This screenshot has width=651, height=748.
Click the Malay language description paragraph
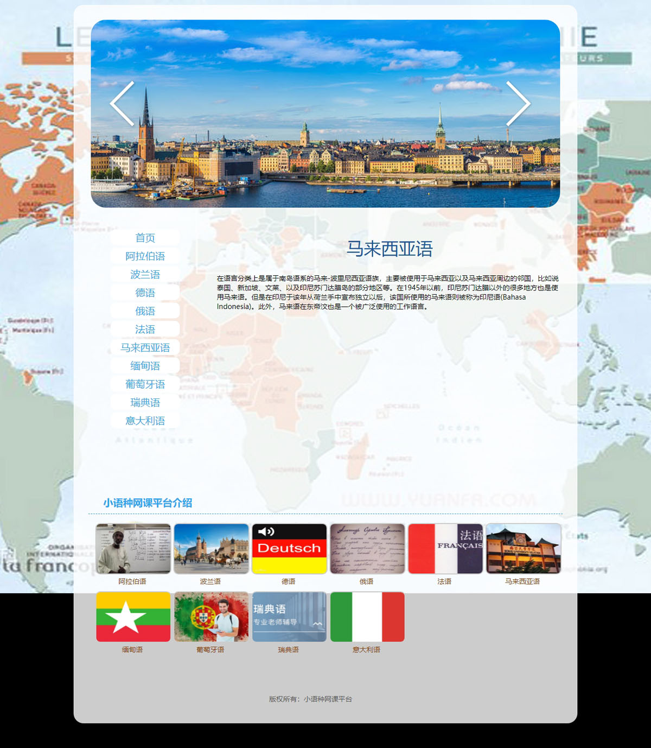[387, 293]
